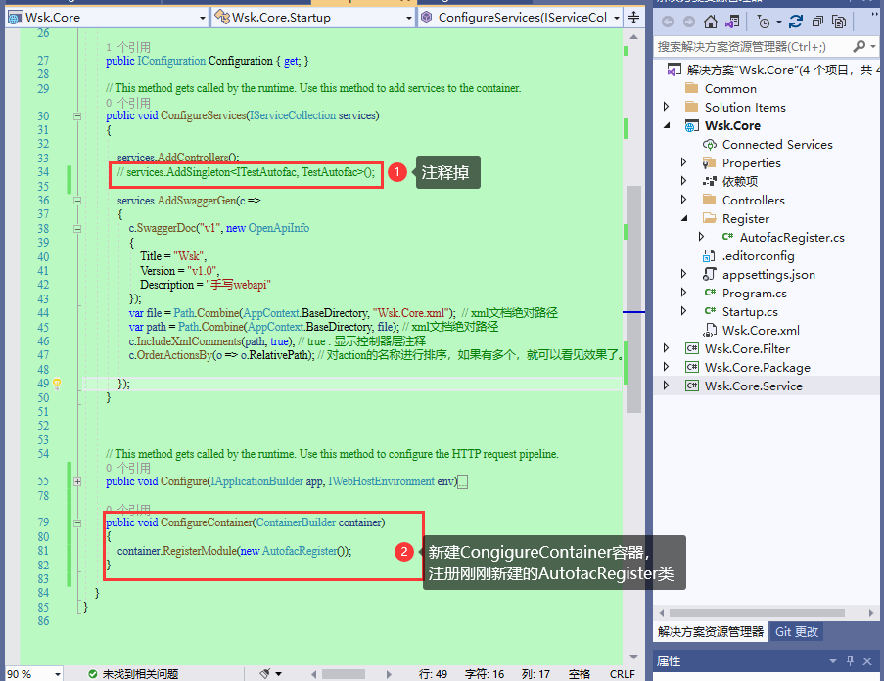This screenshot has width=884, height=681.
Task: Open the ConfigureServices member dropdown
Action: tap(617, 18)
